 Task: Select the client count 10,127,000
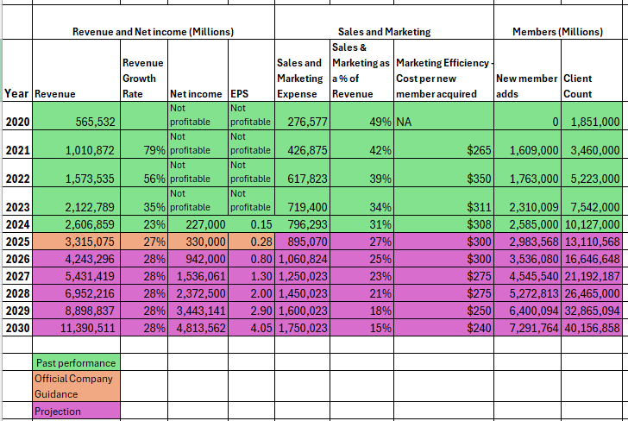pyautogui.click(x=592, y=224)
